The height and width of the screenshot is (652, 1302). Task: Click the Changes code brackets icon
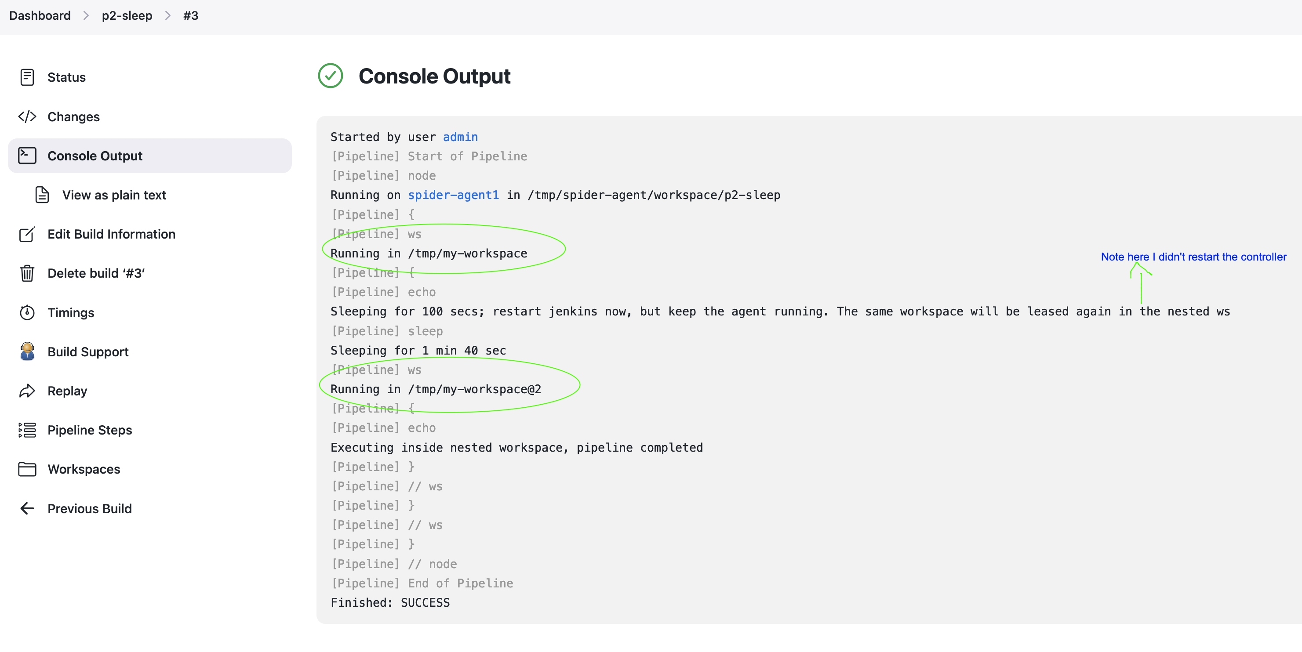(x=27, y=117)
